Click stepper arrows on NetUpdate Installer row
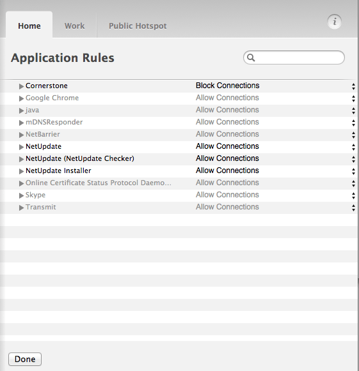The height and width of the screenshot is (371, 359). [x=353, y=171]
